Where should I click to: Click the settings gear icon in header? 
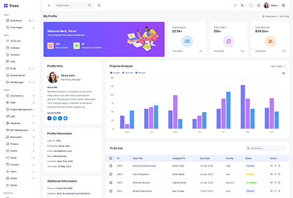[283, 5]
